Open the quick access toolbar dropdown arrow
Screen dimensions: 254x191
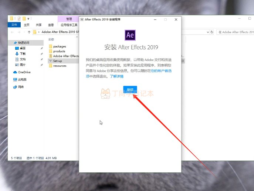tap(28, 19)
